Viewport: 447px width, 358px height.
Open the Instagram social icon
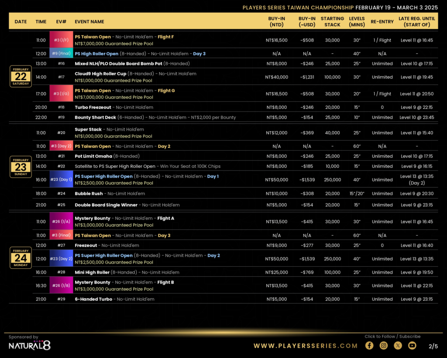tap(384, 345)
